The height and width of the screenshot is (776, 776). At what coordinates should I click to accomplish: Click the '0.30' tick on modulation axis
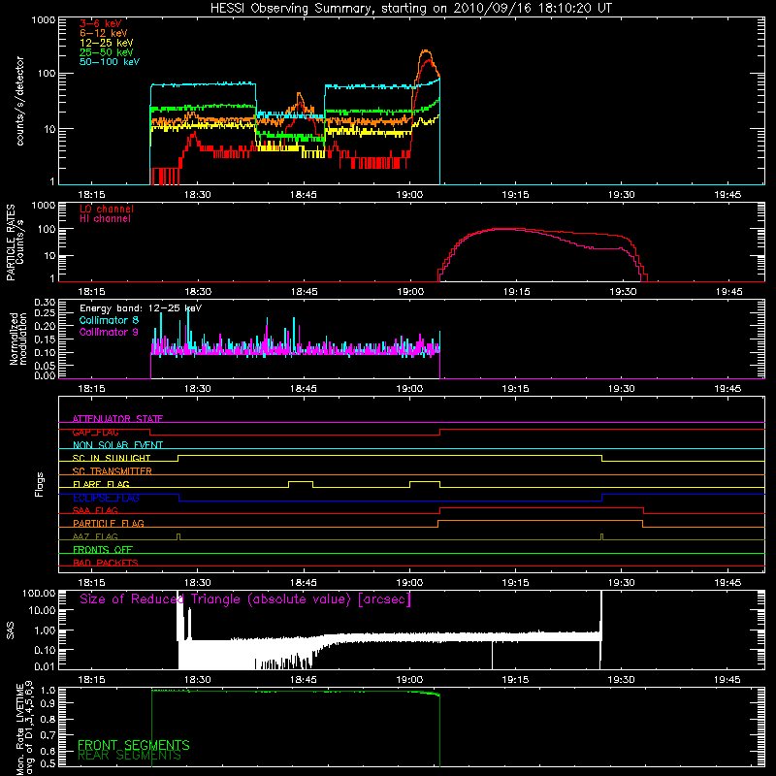(45, 303)
